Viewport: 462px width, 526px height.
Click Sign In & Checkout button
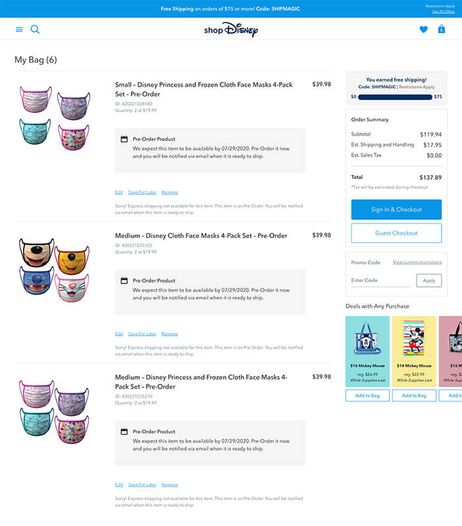[x=396, y=209]
